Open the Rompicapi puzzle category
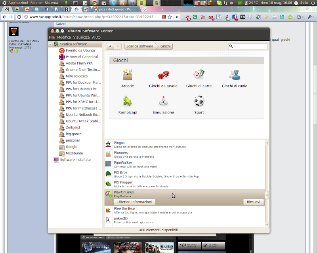 pos(128,105)
